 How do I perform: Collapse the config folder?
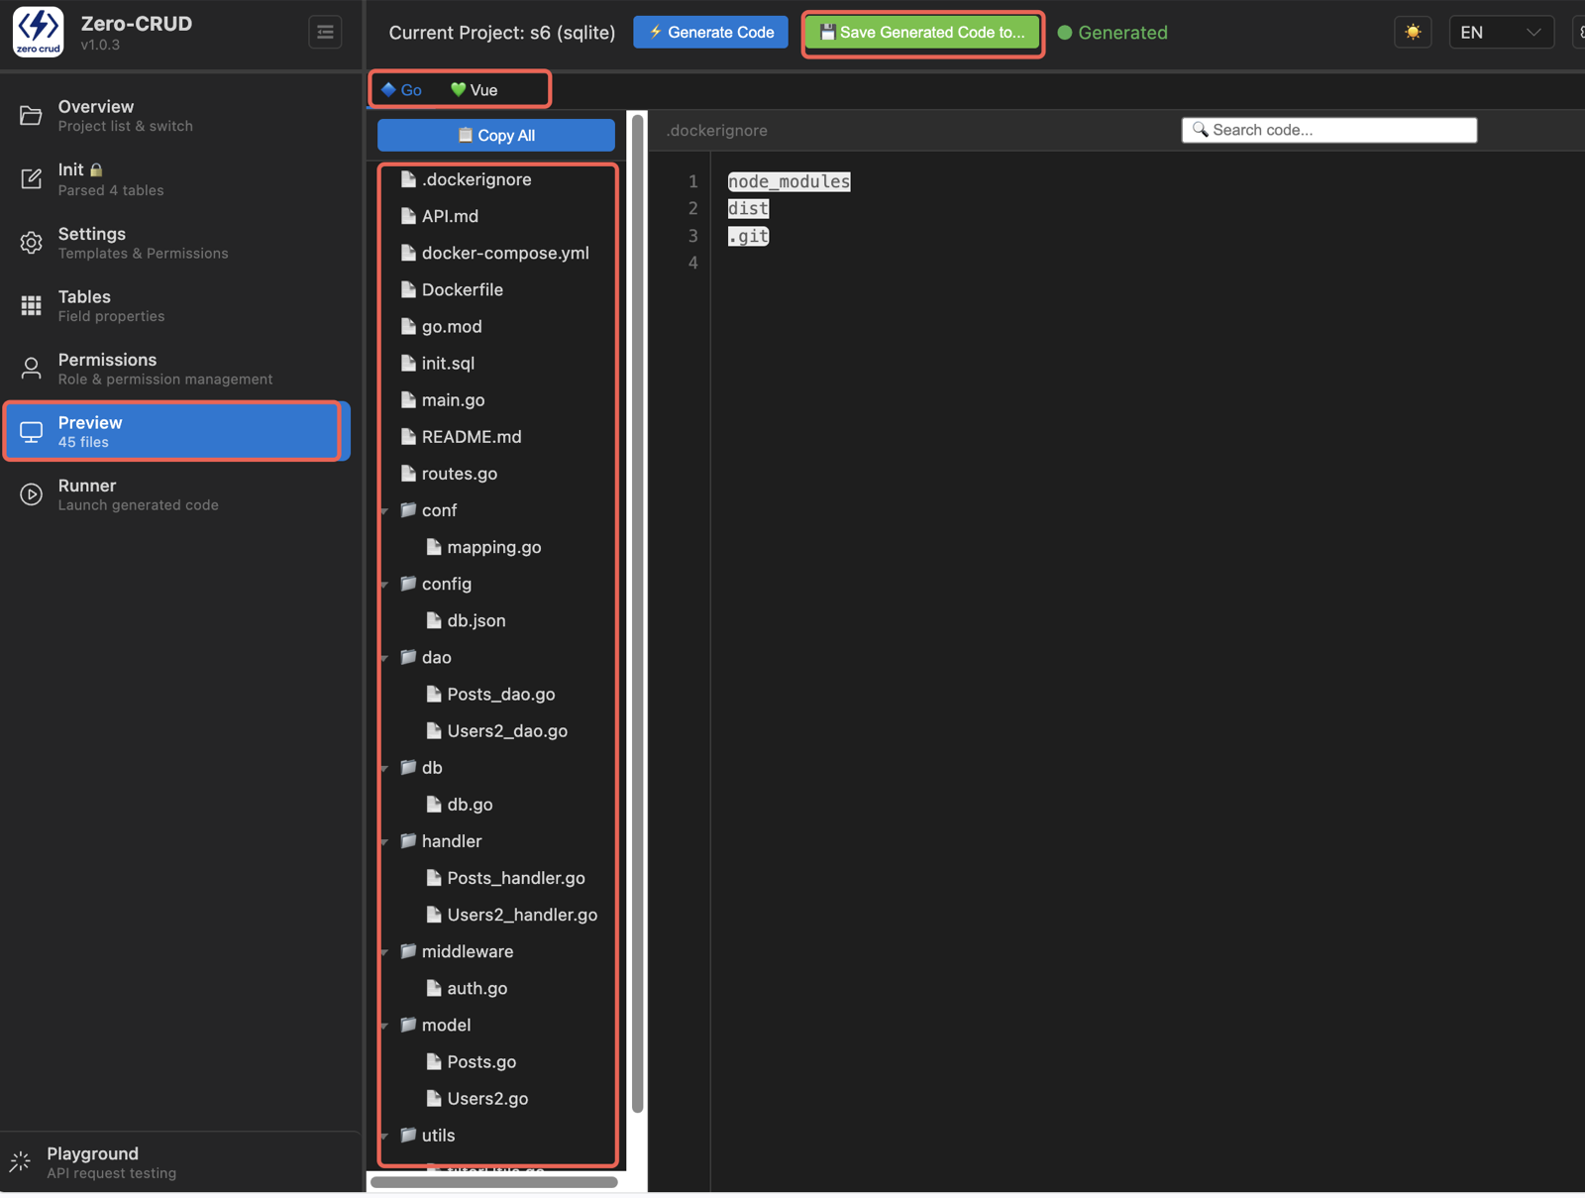coord(385,585)
